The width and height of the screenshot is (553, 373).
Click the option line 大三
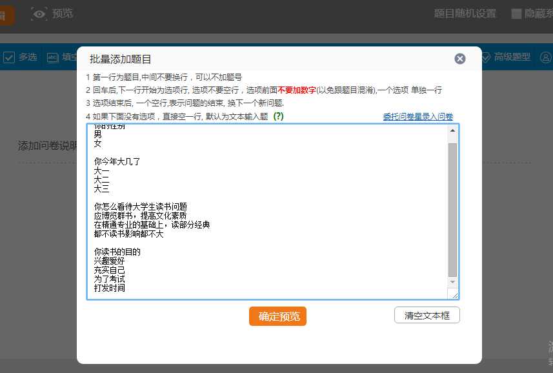101,189
